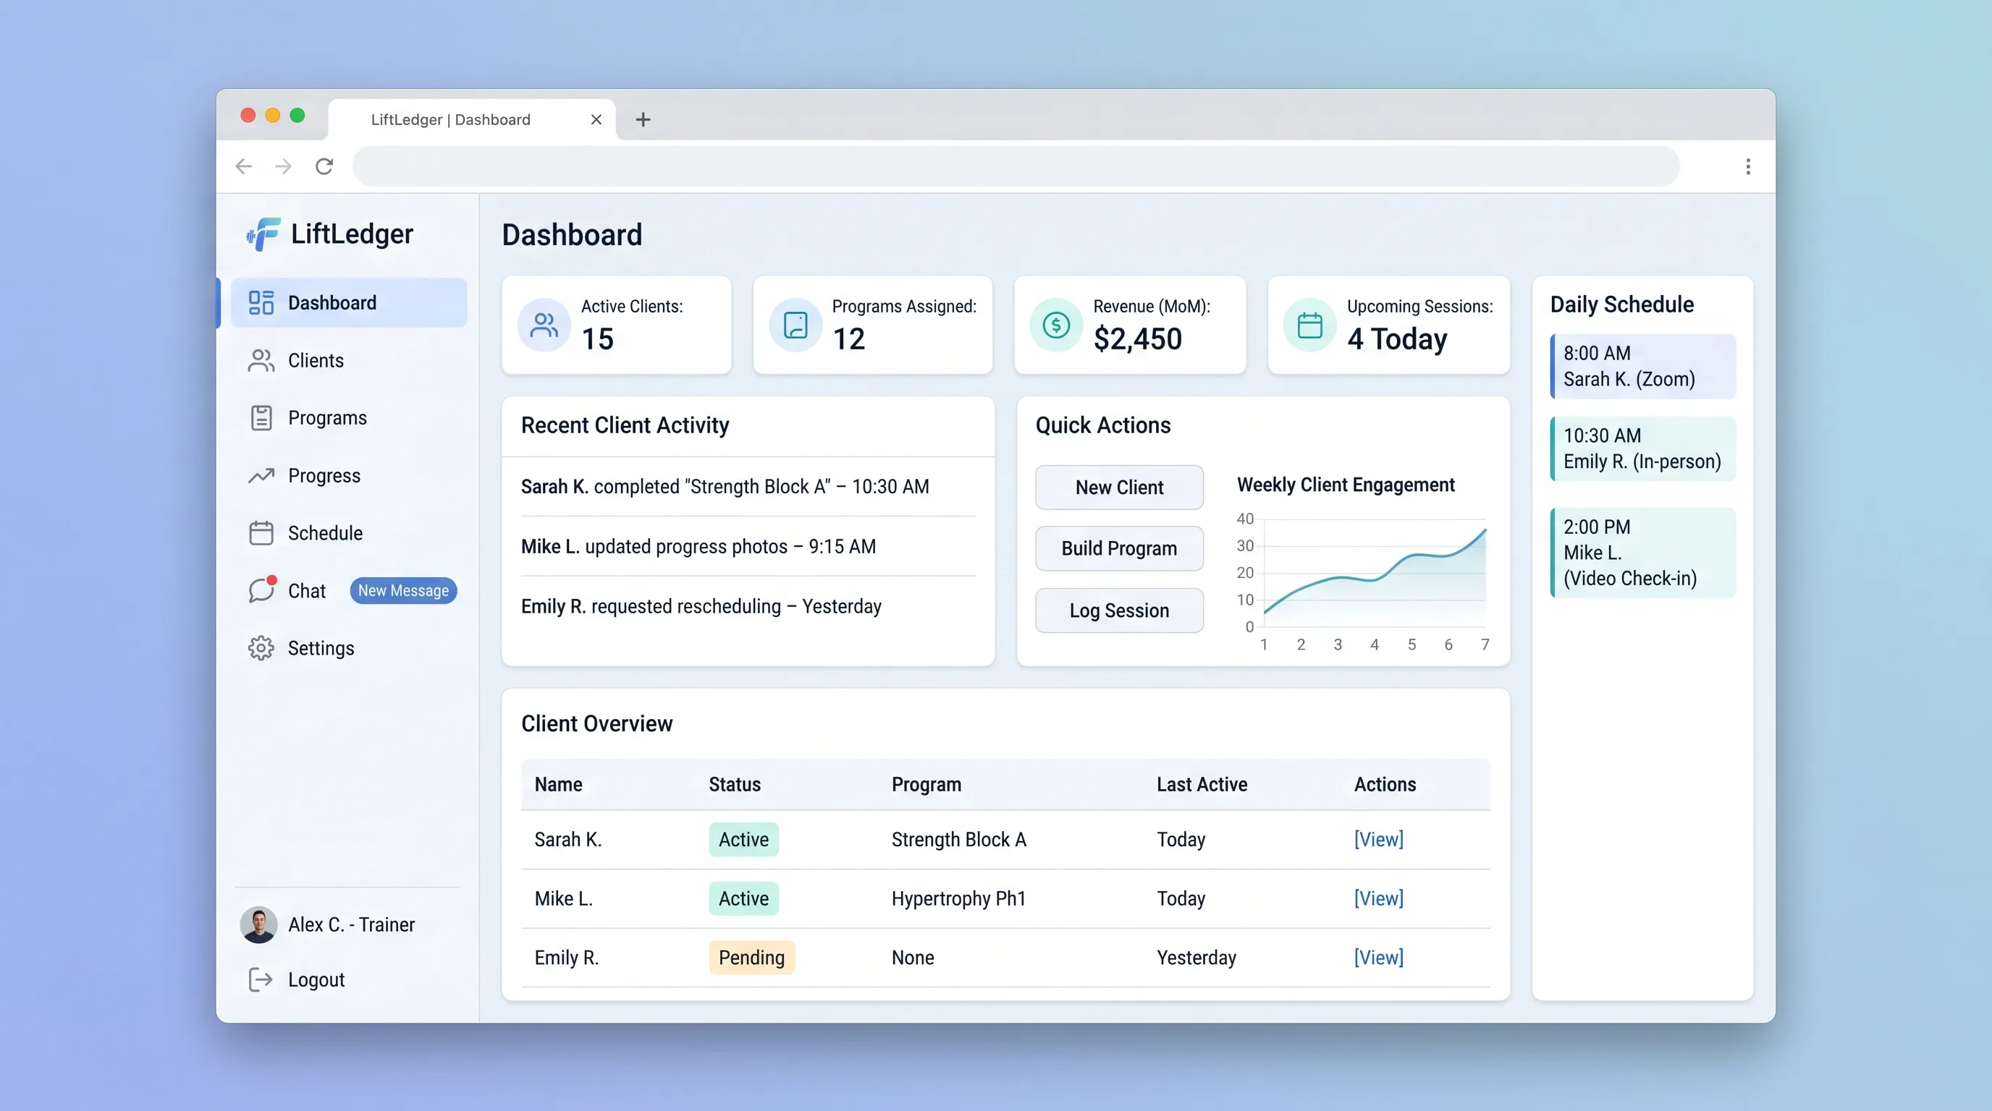
Task: Click 'Alex C. - Trainer' profile name
Action: (x=351, y=925)
